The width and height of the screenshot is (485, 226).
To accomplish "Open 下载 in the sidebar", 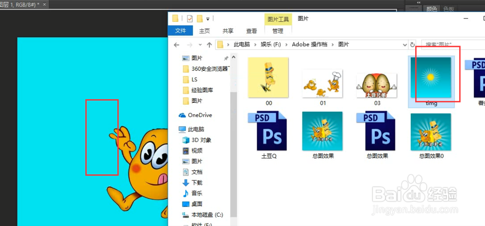I will tap(197, 183).
